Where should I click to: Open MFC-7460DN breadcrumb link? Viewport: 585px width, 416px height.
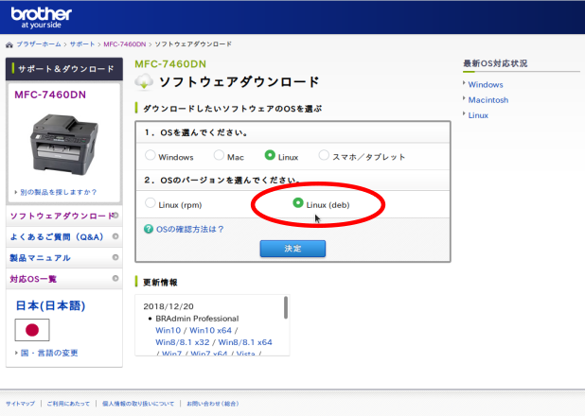[x=125, y=44]
